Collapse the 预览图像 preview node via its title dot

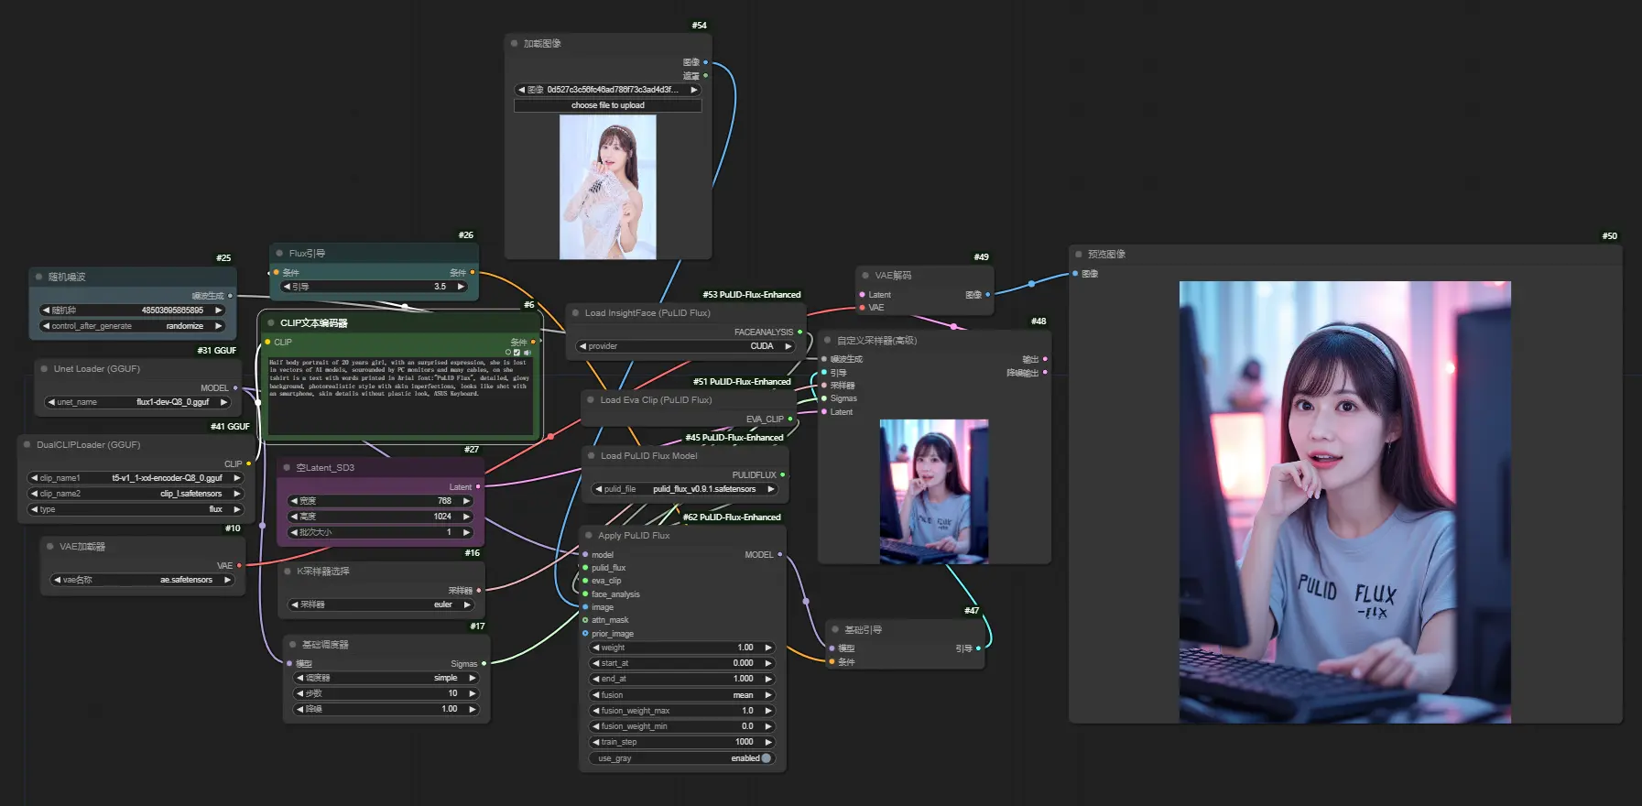[1079, 255]
